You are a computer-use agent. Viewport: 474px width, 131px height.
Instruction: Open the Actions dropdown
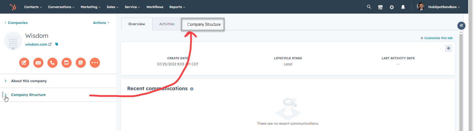(x=101, y=23)
